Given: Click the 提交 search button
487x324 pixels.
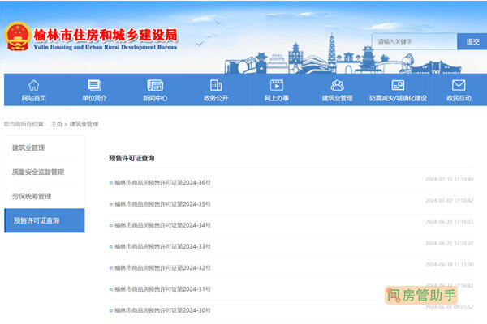Looking at the screenshot, I should point(472,41).
